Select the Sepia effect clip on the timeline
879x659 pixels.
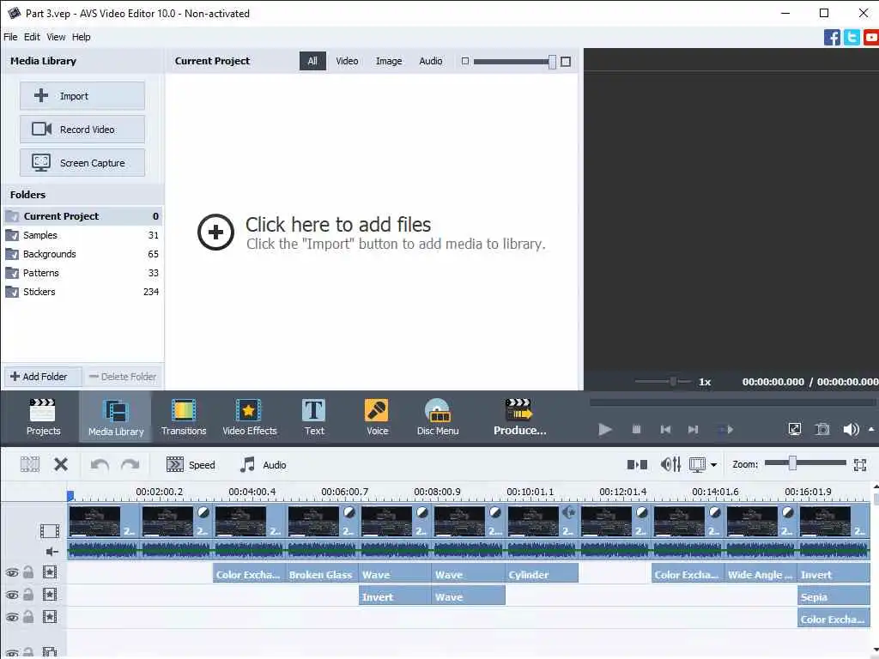834,597
